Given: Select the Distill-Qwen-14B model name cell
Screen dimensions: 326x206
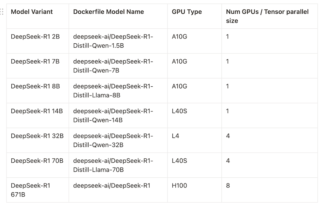Looking at the screenshot, I should (x=118, y=116).
